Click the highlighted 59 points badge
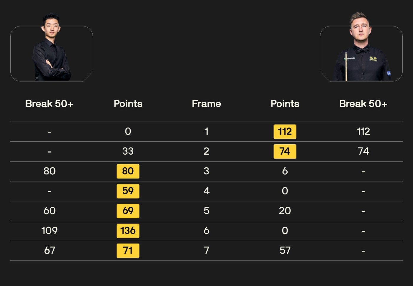The width and height of the screenshot is (413, 286). click(128, 191)
